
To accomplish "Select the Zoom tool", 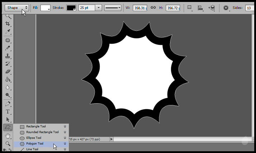I will pyautogui.click(x=8, y=144).
